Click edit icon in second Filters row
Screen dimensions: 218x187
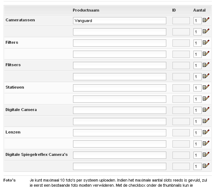pos(206,54)
